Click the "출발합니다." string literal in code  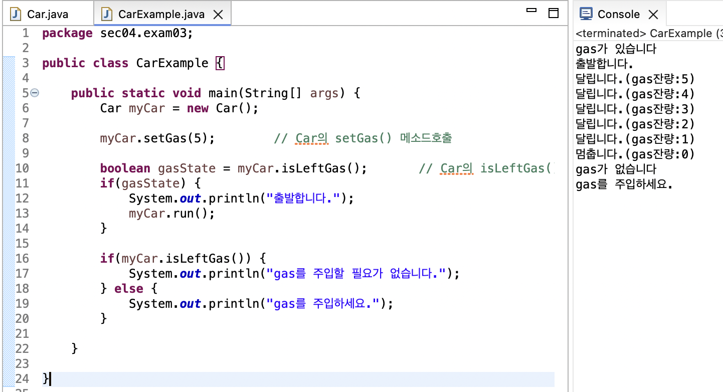click(x=304, y=199)
